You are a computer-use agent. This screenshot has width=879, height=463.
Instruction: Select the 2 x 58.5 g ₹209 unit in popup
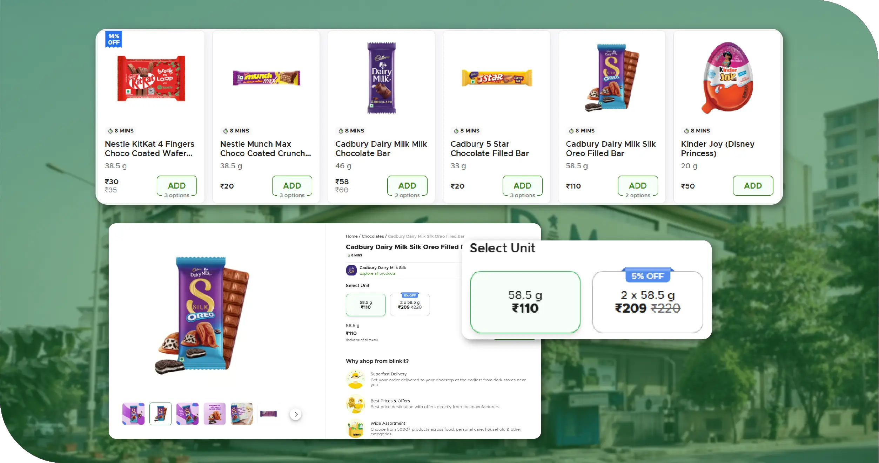click(647, 302)
